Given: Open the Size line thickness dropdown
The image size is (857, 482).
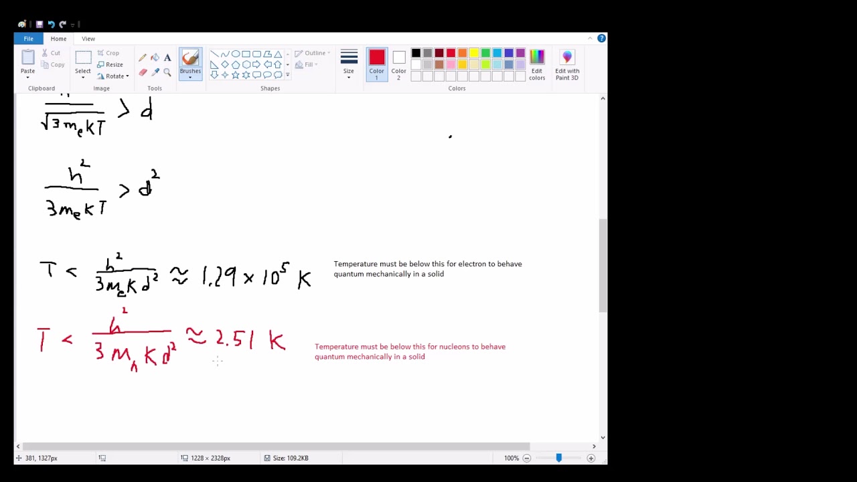Looking at the screenshot, I should [349, 65].
